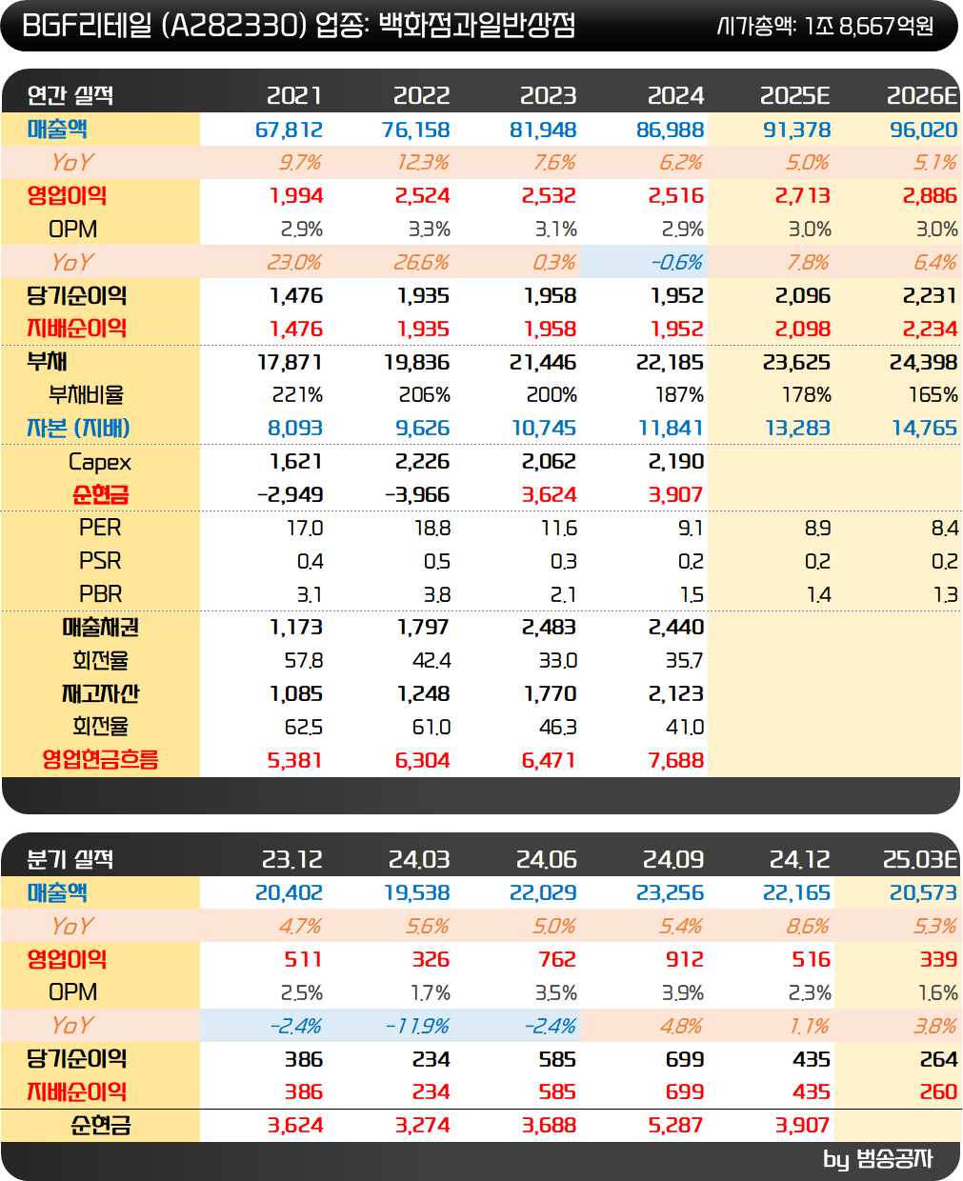Click the 재고자산 row label

tap(100, 693)
